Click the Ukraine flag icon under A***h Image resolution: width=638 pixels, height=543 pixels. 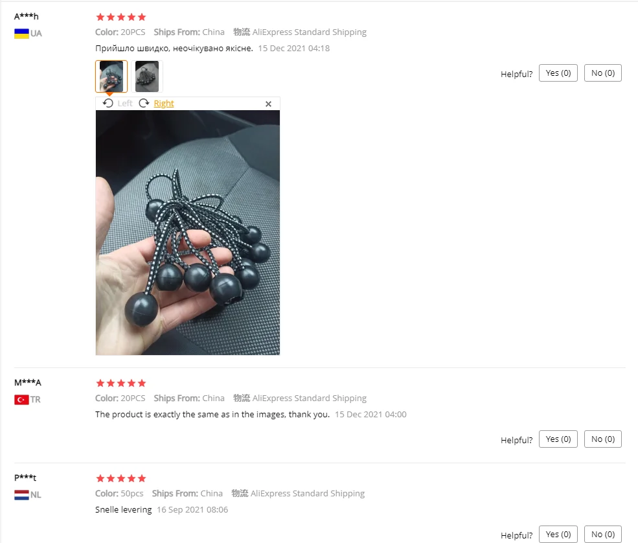[21, 34]
